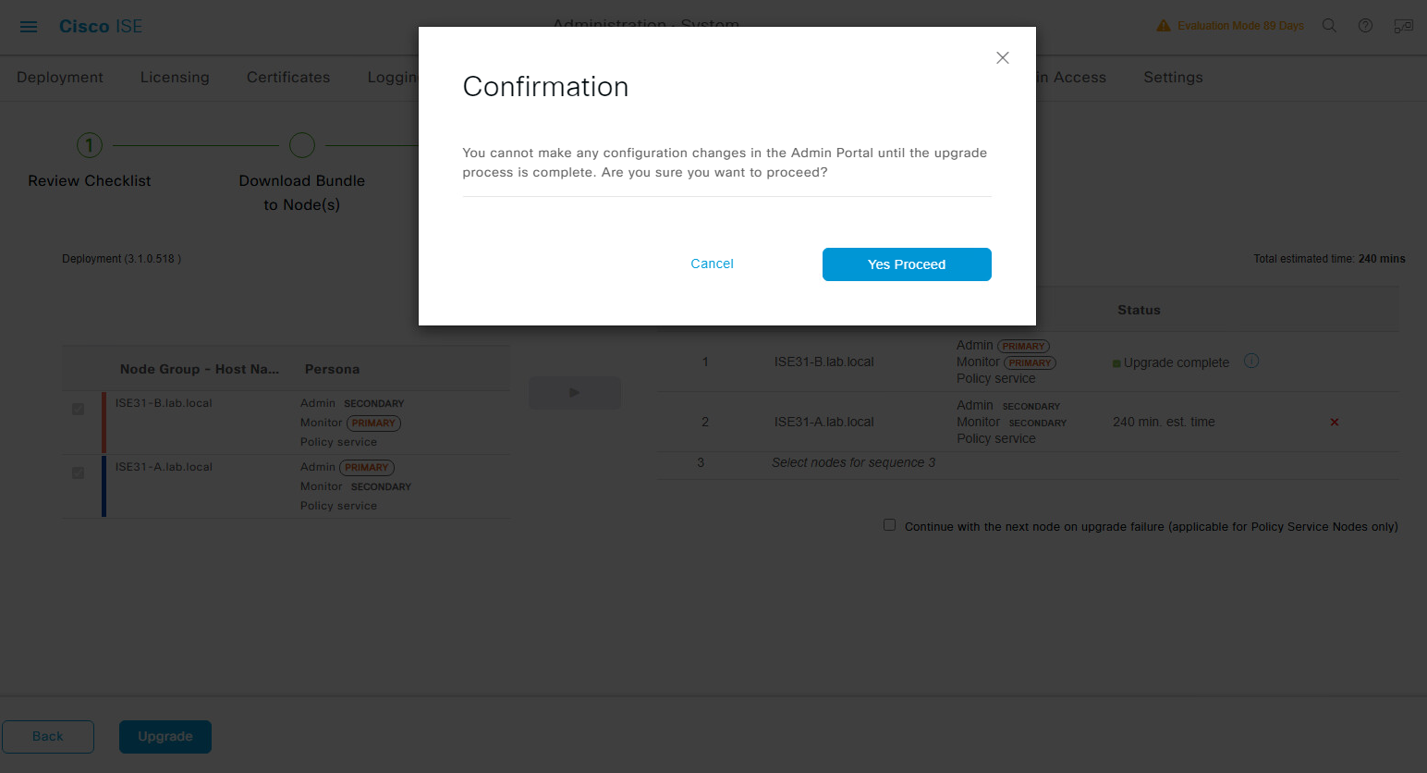1427x773 pixels.
Task: Click the Evaluation Mode warning icon
Action: point(1164,26)
